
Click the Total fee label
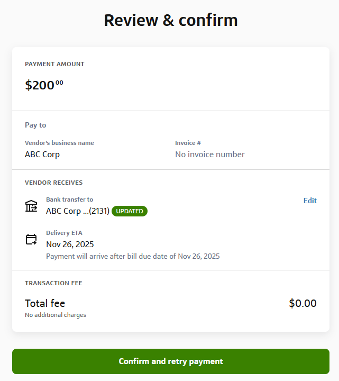click(x=45, y=303)
